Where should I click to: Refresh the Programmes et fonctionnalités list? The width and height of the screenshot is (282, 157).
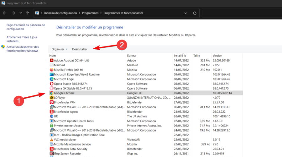click(x=195, y=13)
